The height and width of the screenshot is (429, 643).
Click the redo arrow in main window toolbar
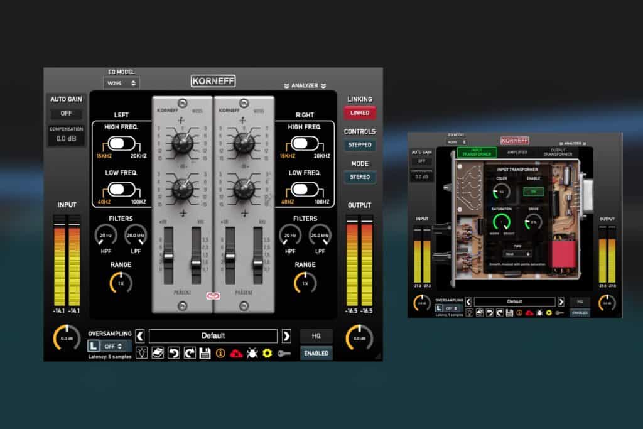click(x=190, y=353)
